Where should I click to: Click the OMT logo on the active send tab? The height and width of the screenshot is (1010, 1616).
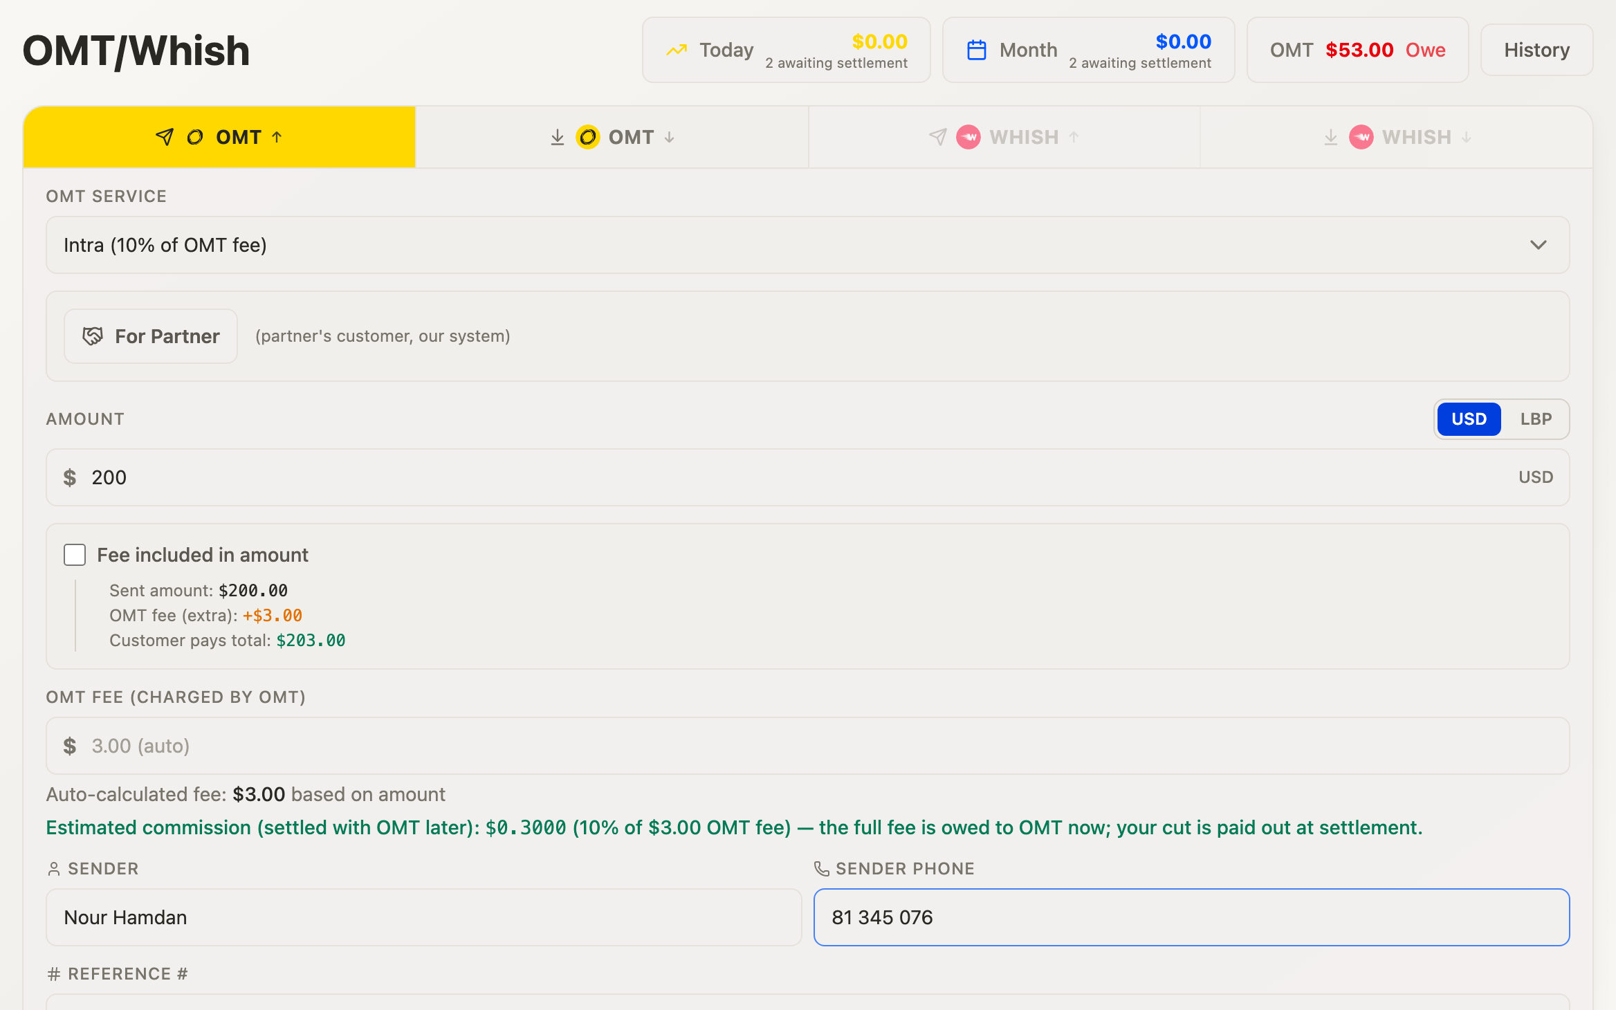(x=195, y=137)
